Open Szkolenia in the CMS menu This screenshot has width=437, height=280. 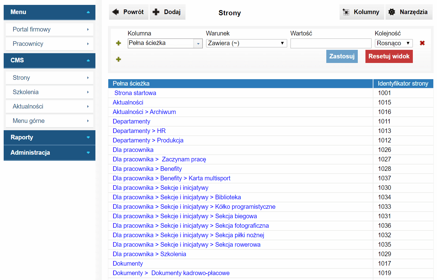point(49,92)
